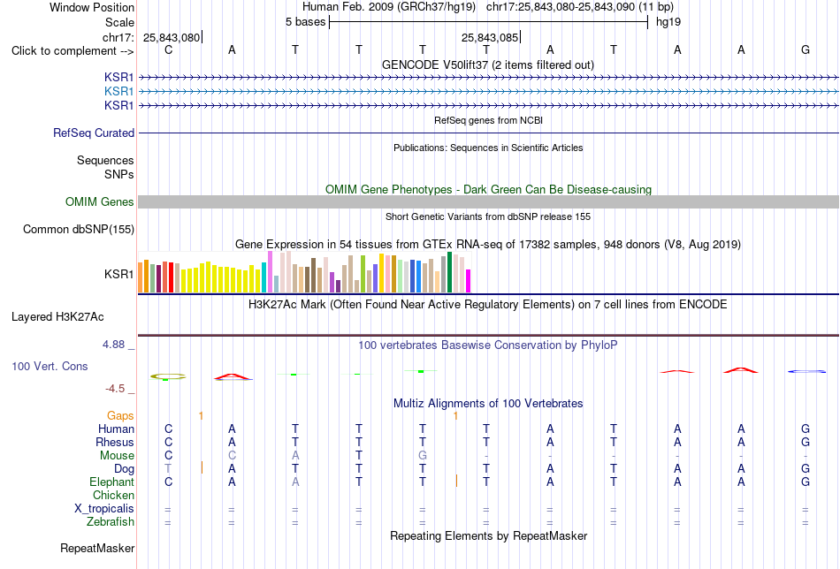Click 'Short Genetic Variants from dbSNP' title
840x569 pixels.
pos(488,216)
